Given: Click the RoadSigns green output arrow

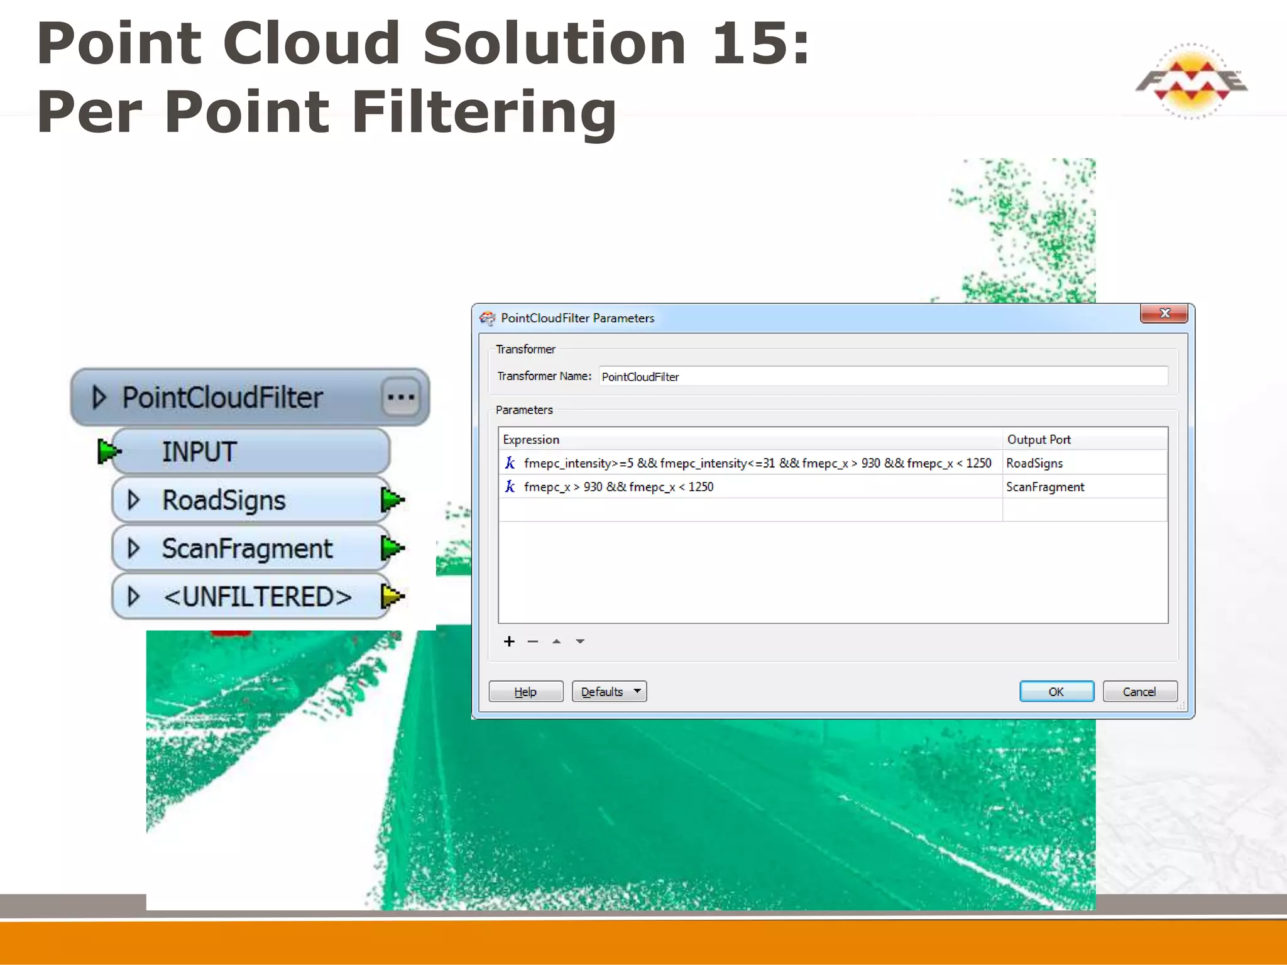Looking at the screenshot, I should [x=393, y=500].
